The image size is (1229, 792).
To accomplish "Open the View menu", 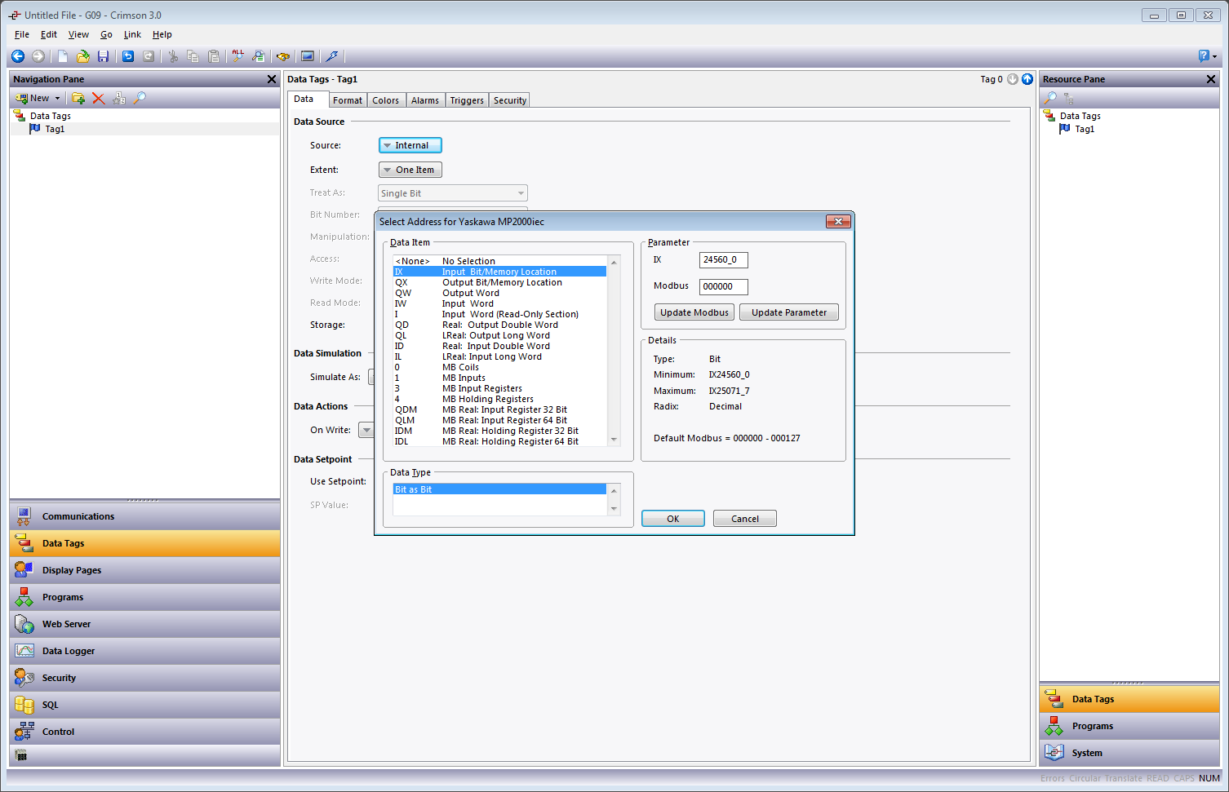I will pyautogui.click(x=78, y=34).
